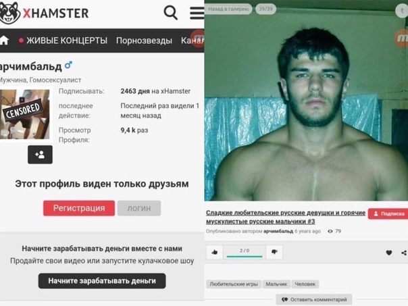Click the Подписка subscribe button

click(388, 214)
